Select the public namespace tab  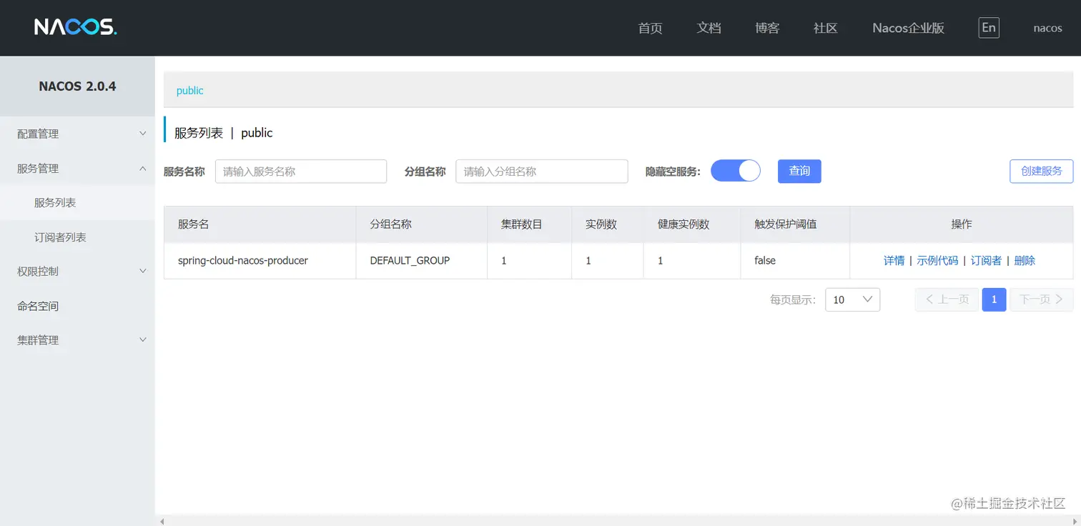(190, 90)
